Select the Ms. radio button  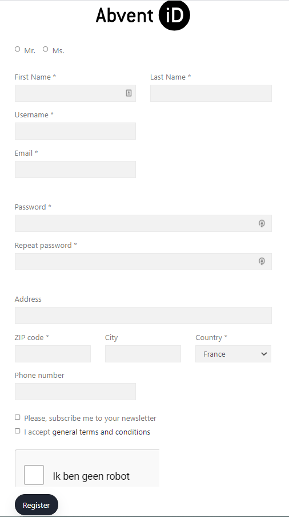pyautogui.click(x=45, y=49)
